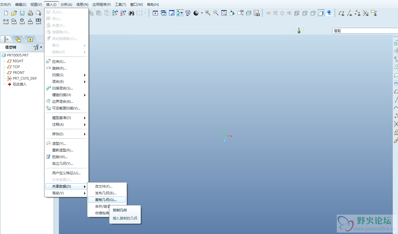
Task: Select PRT_CSYS_DEF in model tree
Action: (22, 78)
